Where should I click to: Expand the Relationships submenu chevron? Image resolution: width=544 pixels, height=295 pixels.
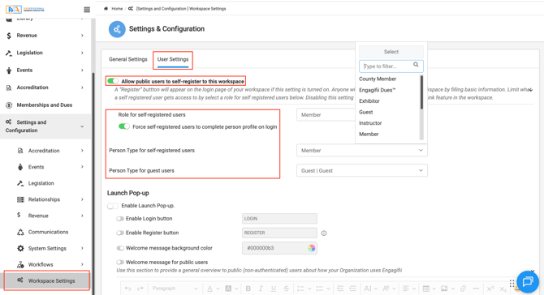coord(82,199)
